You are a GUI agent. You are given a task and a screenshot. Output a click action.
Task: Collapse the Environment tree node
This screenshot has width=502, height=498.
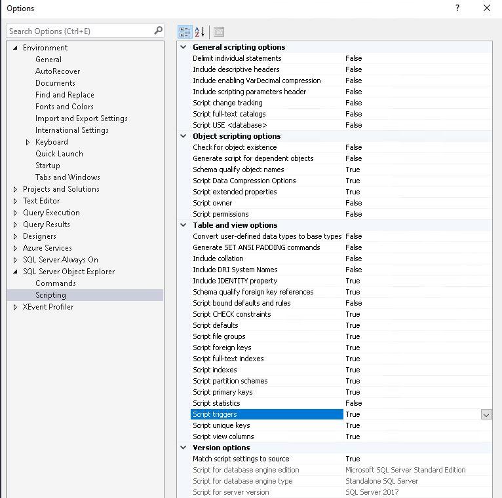click(16, 48)
